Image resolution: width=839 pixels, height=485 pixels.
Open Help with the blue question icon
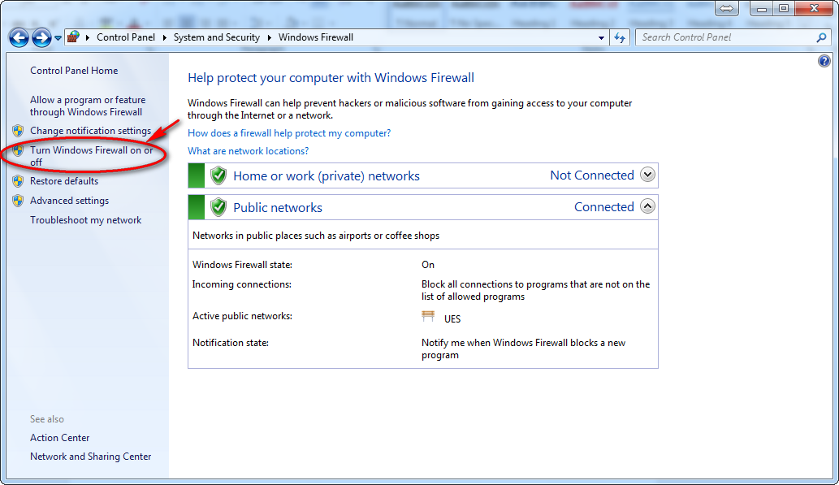(824, 61)
